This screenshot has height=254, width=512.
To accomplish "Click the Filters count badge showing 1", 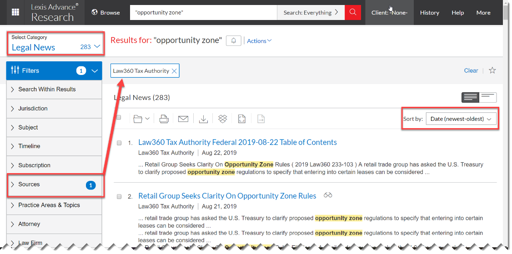I will click(x=81, y=70).
